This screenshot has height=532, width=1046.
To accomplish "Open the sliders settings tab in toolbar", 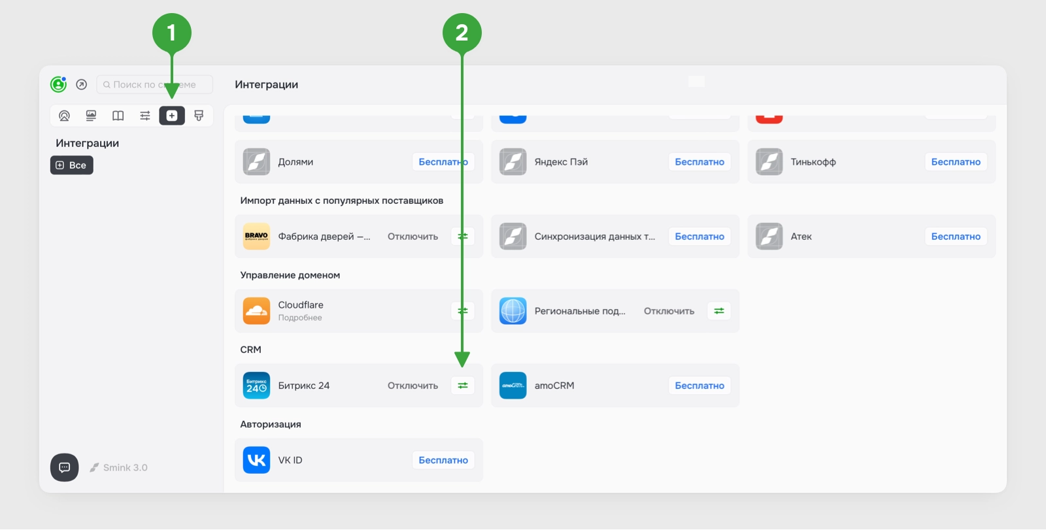I will coord(145,116).
